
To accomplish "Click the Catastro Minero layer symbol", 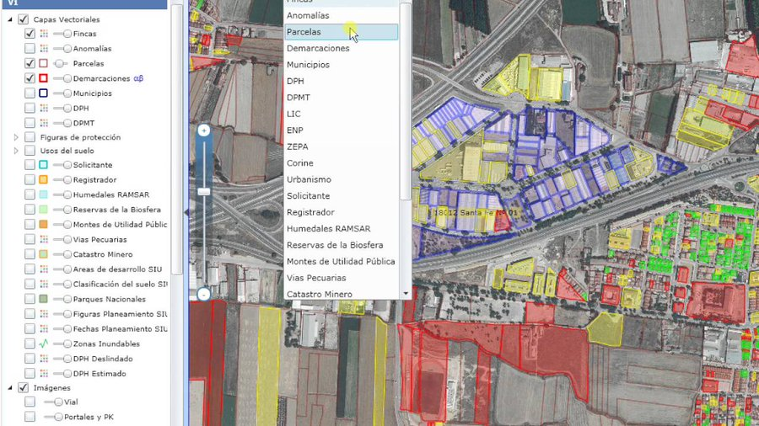I will point(44,254).
